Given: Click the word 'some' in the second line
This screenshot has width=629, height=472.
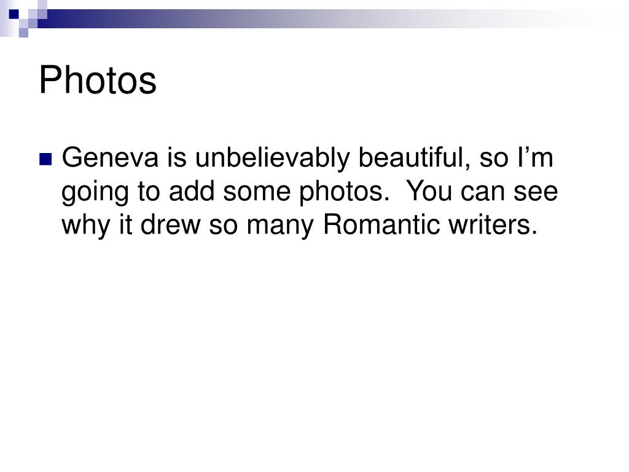Looking at the screenshot, I should (257, 192).
